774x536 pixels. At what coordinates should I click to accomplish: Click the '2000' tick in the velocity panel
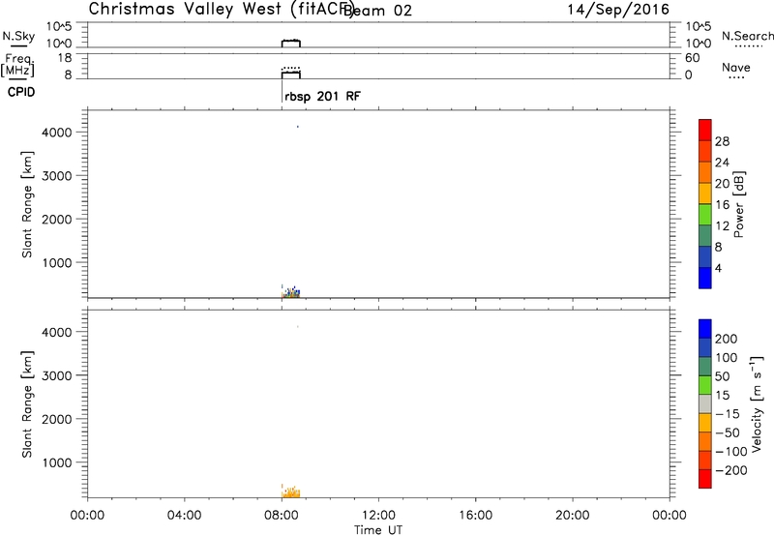click(x=57, y=419)
